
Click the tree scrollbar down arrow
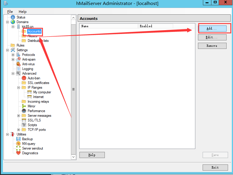tap(73, 157)
